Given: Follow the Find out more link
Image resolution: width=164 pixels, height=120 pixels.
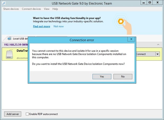Looking at the screenshot, I should point(42,26).
